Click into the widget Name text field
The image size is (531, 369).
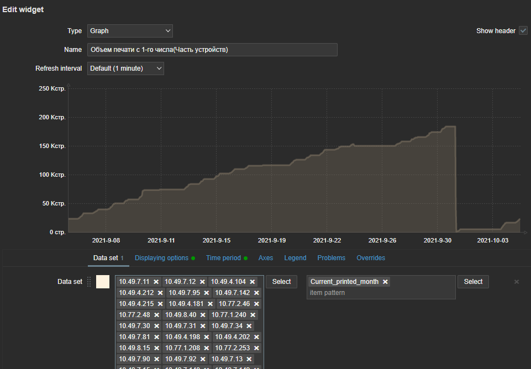(212, 50)
